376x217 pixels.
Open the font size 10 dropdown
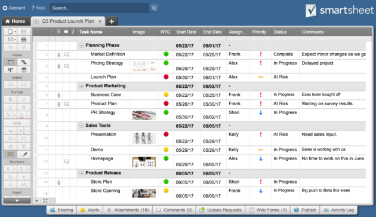tap(10, 131)
